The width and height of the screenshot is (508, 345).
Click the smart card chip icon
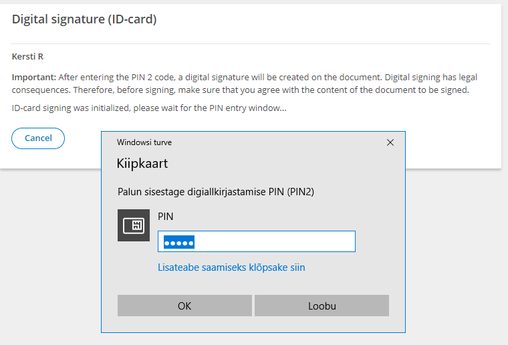click(134, 225)
